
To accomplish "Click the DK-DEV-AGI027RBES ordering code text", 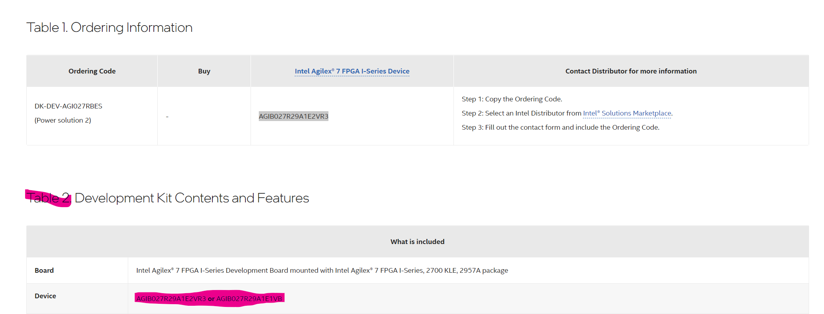I will tap(68, 106).
